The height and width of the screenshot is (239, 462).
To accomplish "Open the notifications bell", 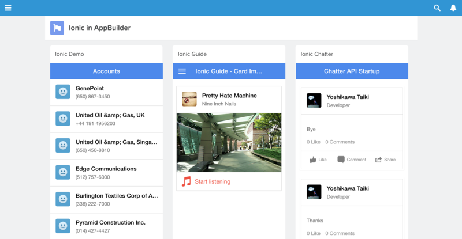I will click(x=453, y=8).
